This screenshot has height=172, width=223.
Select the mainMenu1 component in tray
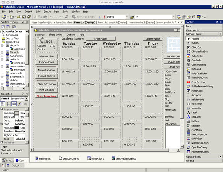click(x=43, y=158)
